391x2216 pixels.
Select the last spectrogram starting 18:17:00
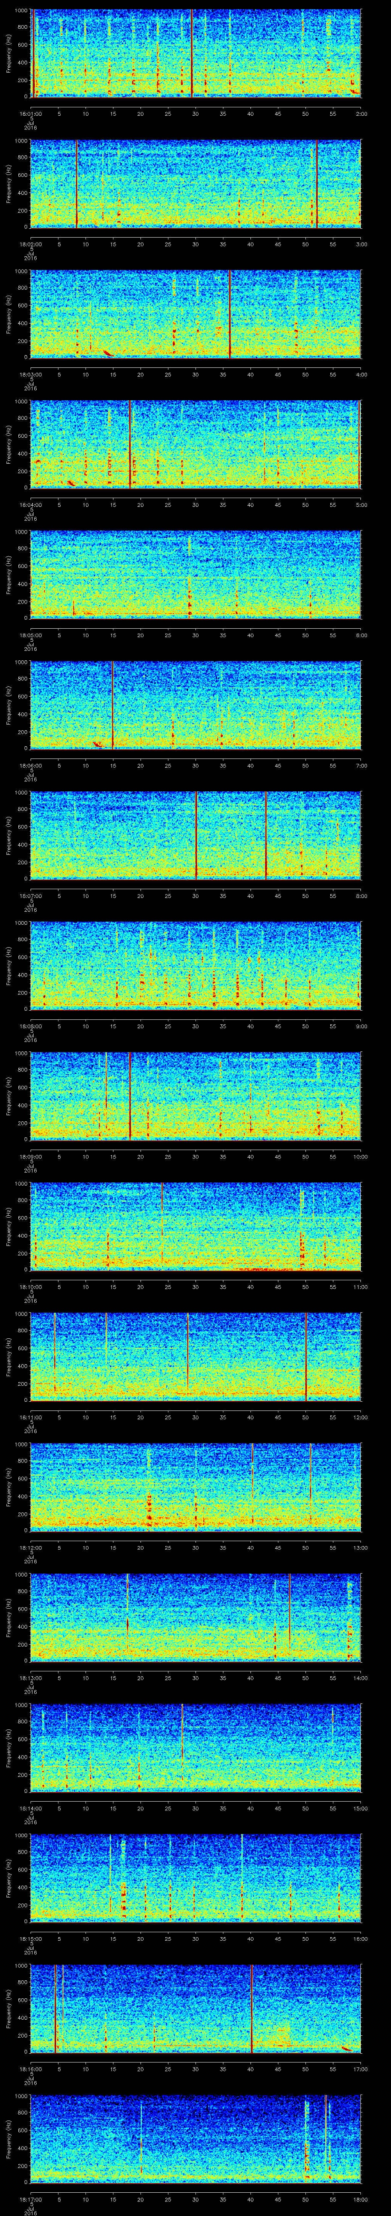(x=196, y=2138)
